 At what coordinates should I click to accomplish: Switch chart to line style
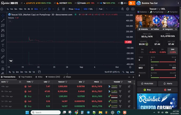[45, 9]
